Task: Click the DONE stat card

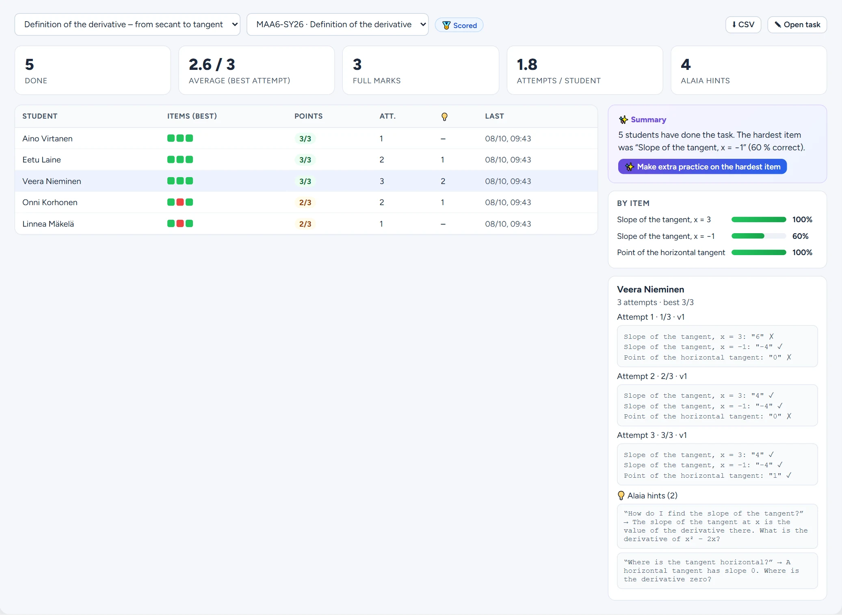Action: click(93, 70)
